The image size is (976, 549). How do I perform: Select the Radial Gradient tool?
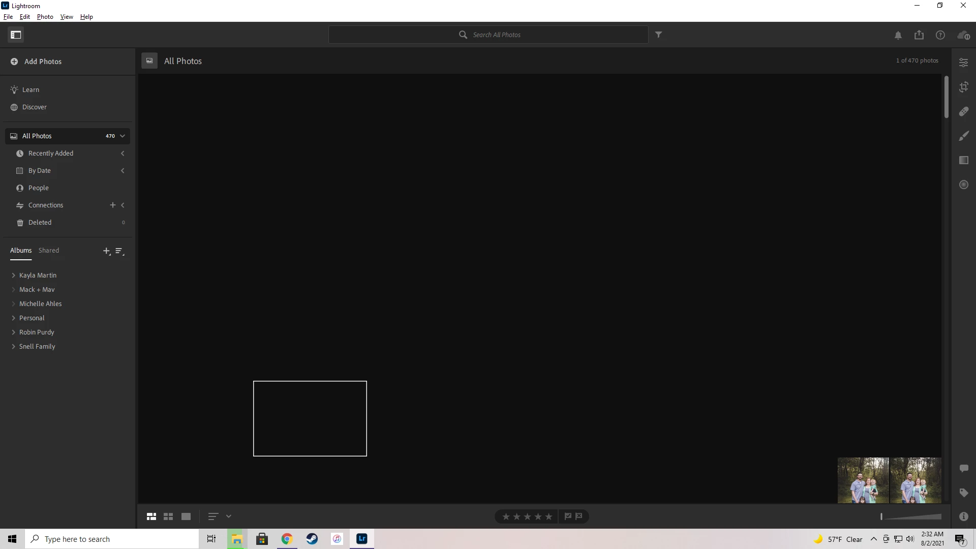click(963, 185)
